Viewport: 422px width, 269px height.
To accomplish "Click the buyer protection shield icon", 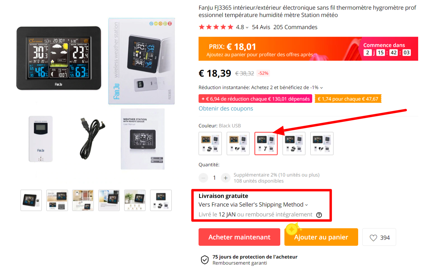I will (x=205, y=260).
